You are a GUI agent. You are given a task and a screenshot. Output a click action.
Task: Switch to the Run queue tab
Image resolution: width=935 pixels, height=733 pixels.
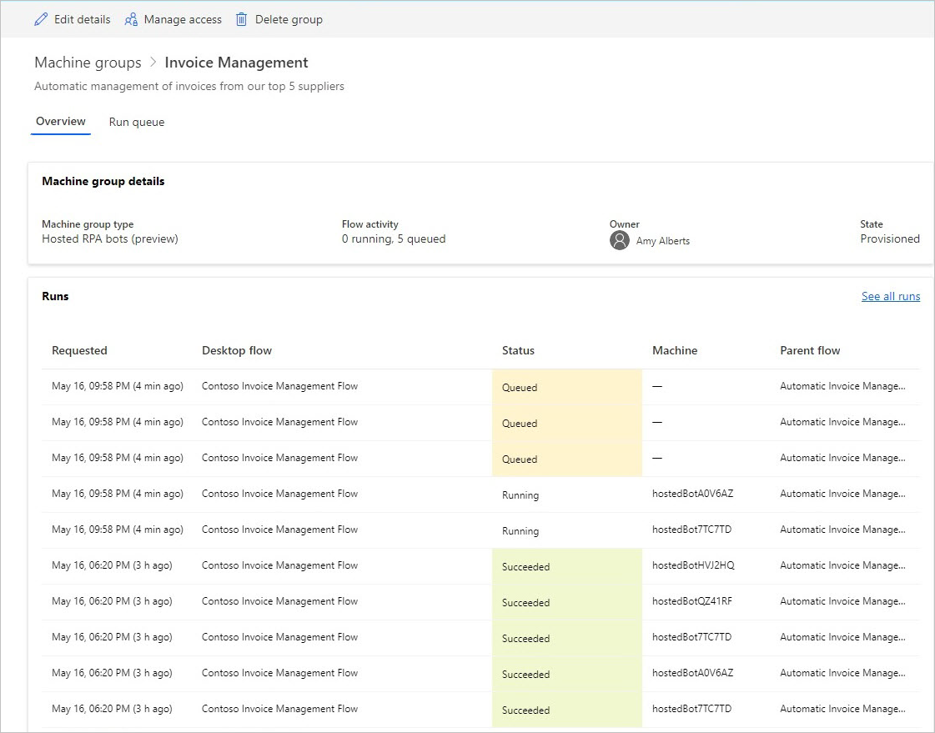point(137,122)
